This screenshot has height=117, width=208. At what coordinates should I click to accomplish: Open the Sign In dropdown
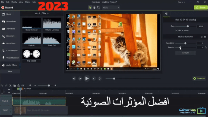pyautogui.click(x=181, y=2)
